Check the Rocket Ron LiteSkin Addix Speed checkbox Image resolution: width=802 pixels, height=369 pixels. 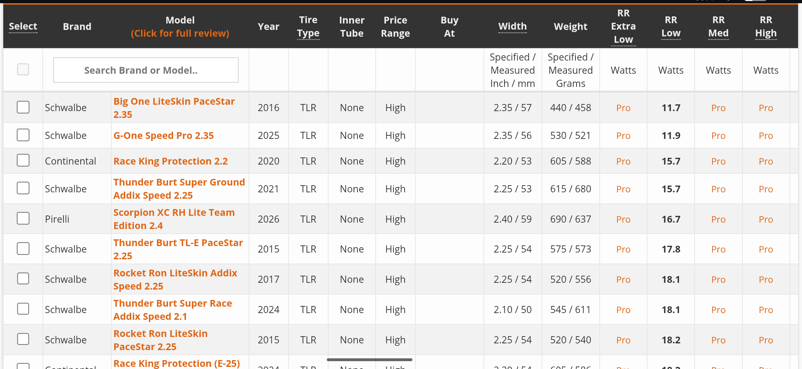(23, 279)
